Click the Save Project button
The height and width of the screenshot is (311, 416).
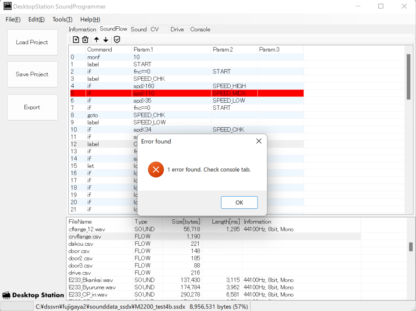32,74
